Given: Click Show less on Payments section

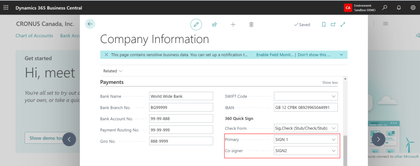Looking at the screenshot, I should [x=330, y=82].
